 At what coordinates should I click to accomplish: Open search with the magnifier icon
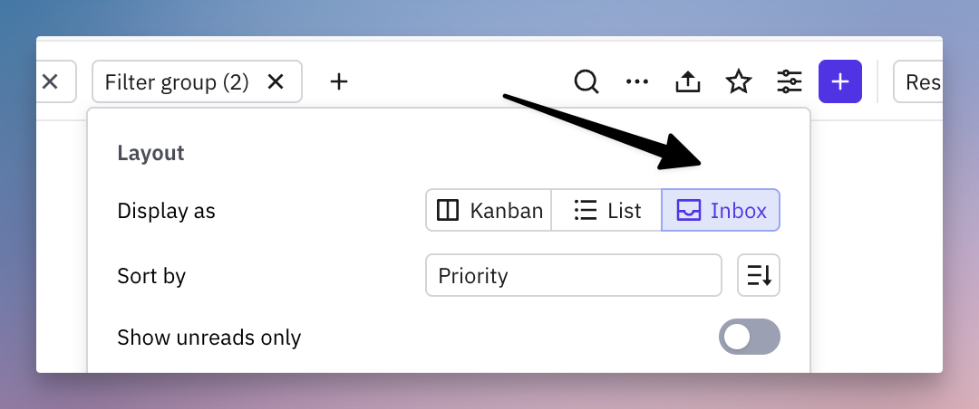click(586, 81)
